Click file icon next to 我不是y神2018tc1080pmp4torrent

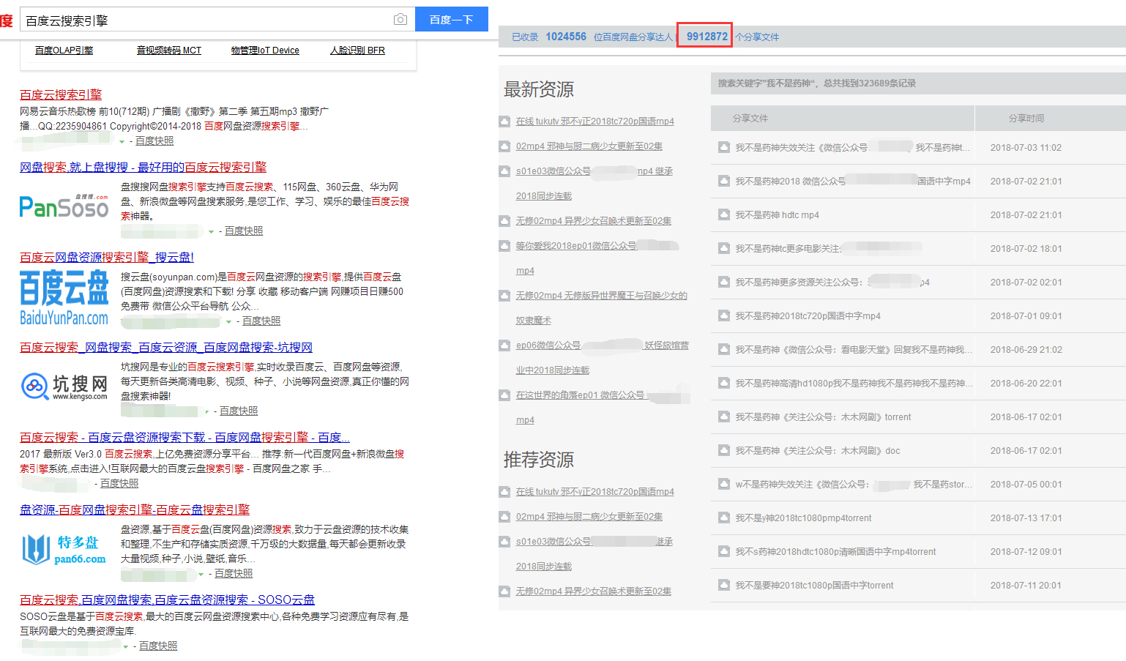coord(723,518)
